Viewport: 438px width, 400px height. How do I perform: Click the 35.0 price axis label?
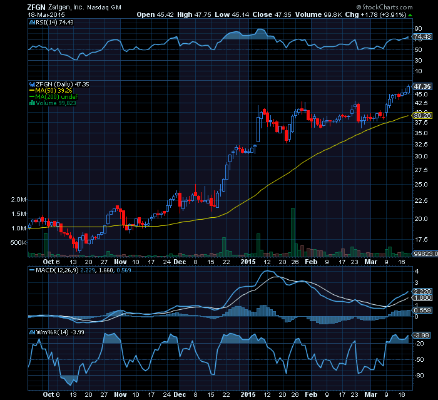[x=421, y=133]
